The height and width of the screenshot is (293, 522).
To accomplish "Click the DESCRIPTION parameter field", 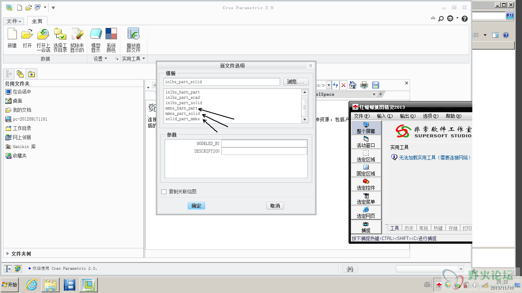I will [x=264, y=151].
